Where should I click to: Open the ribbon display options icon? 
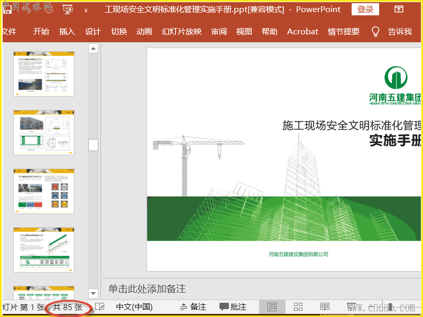tap(399, 10)
